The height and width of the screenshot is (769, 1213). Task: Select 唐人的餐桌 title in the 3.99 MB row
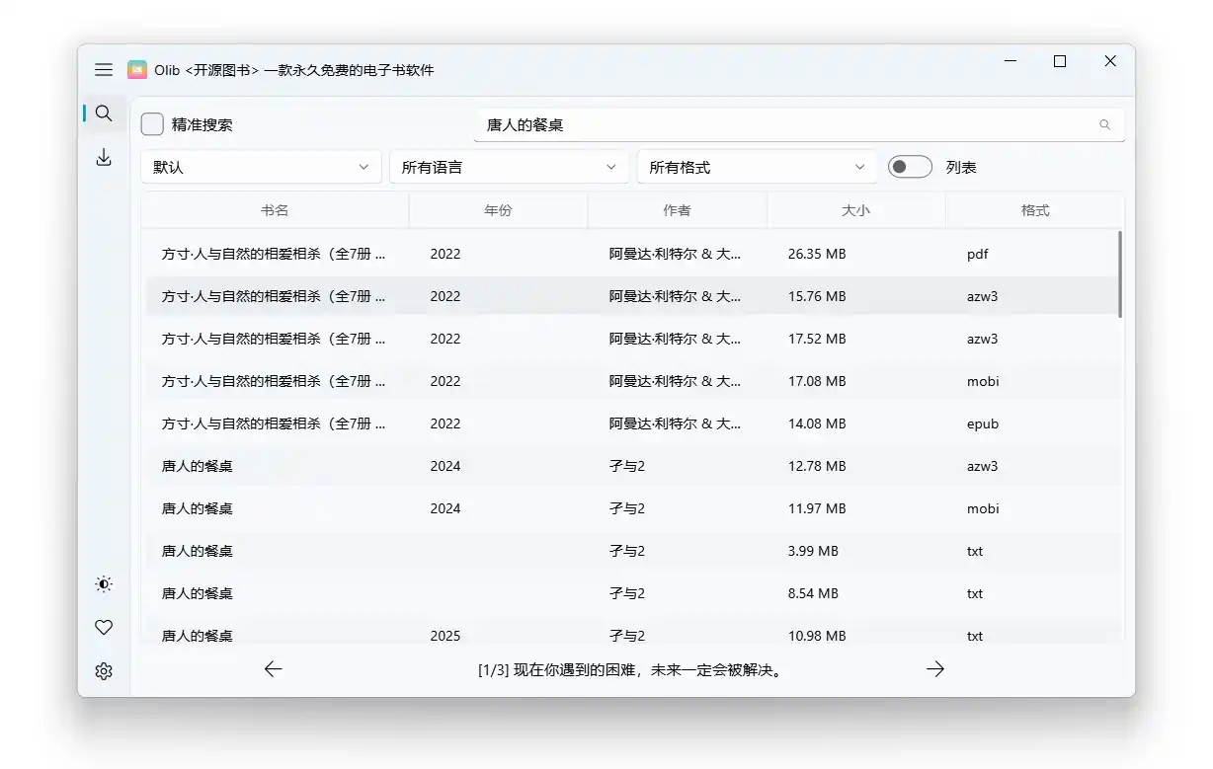click(x=198, y=551)
